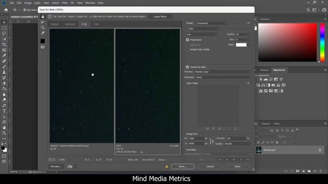Switch to the Original view tab
Image resolution: width=328 pixels, height=184 pixels.
coord(55,24)
